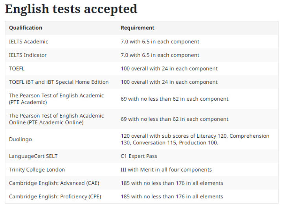Select the IELTS Academic qualification cell

(29, 42)
